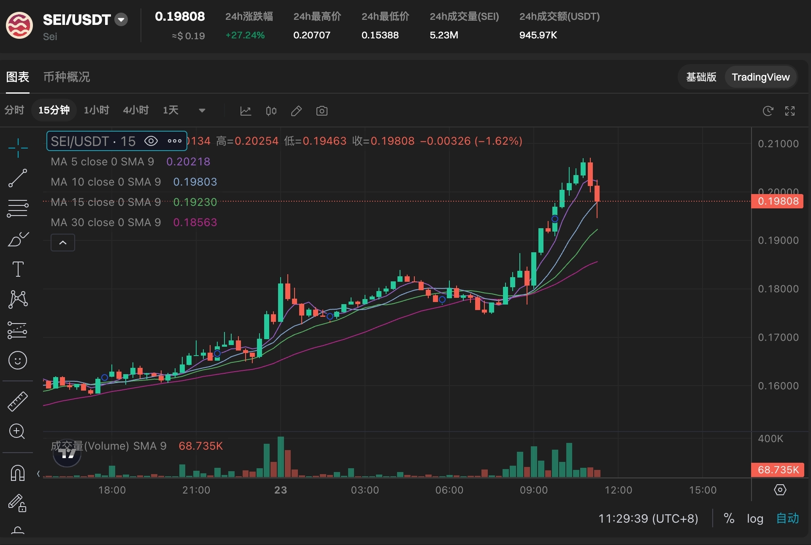Screen dimensions: 811x545
Task: Click the 400K volume axis label
Action: (x=770, y=439)
